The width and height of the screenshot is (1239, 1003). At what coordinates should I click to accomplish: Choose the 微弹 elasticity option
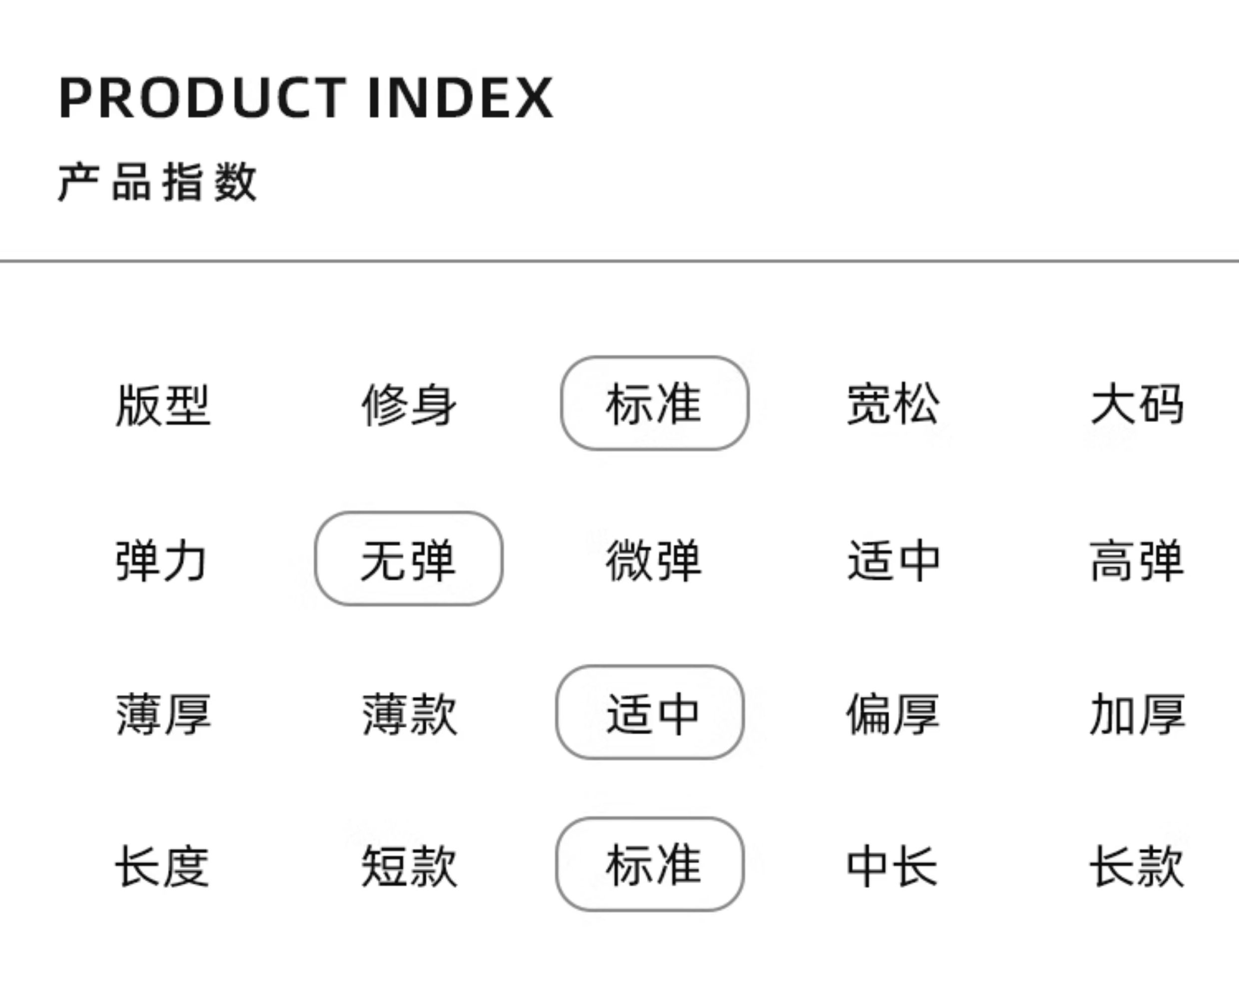pyautogui.click(x=653, y=560)
